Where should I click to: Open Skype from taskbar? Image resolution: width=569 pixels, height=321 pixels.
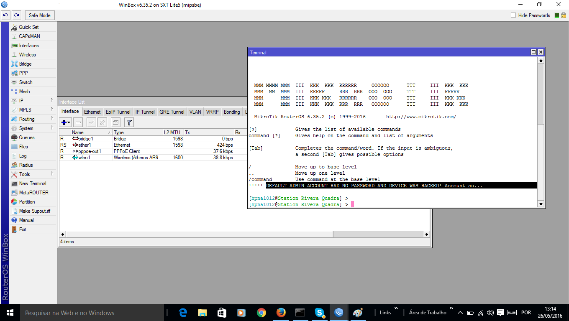[x=320, y=313]
